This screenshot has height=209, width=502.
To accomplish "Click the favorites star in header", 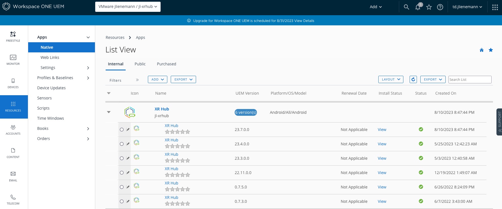I will coord(429,7).
